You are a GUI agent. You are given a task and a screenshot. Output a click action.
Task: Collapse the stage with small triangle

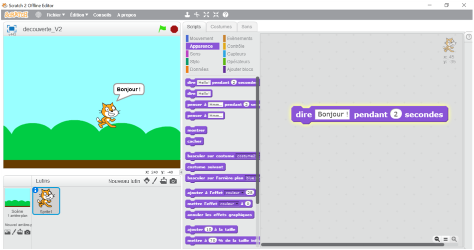(181, 172)
